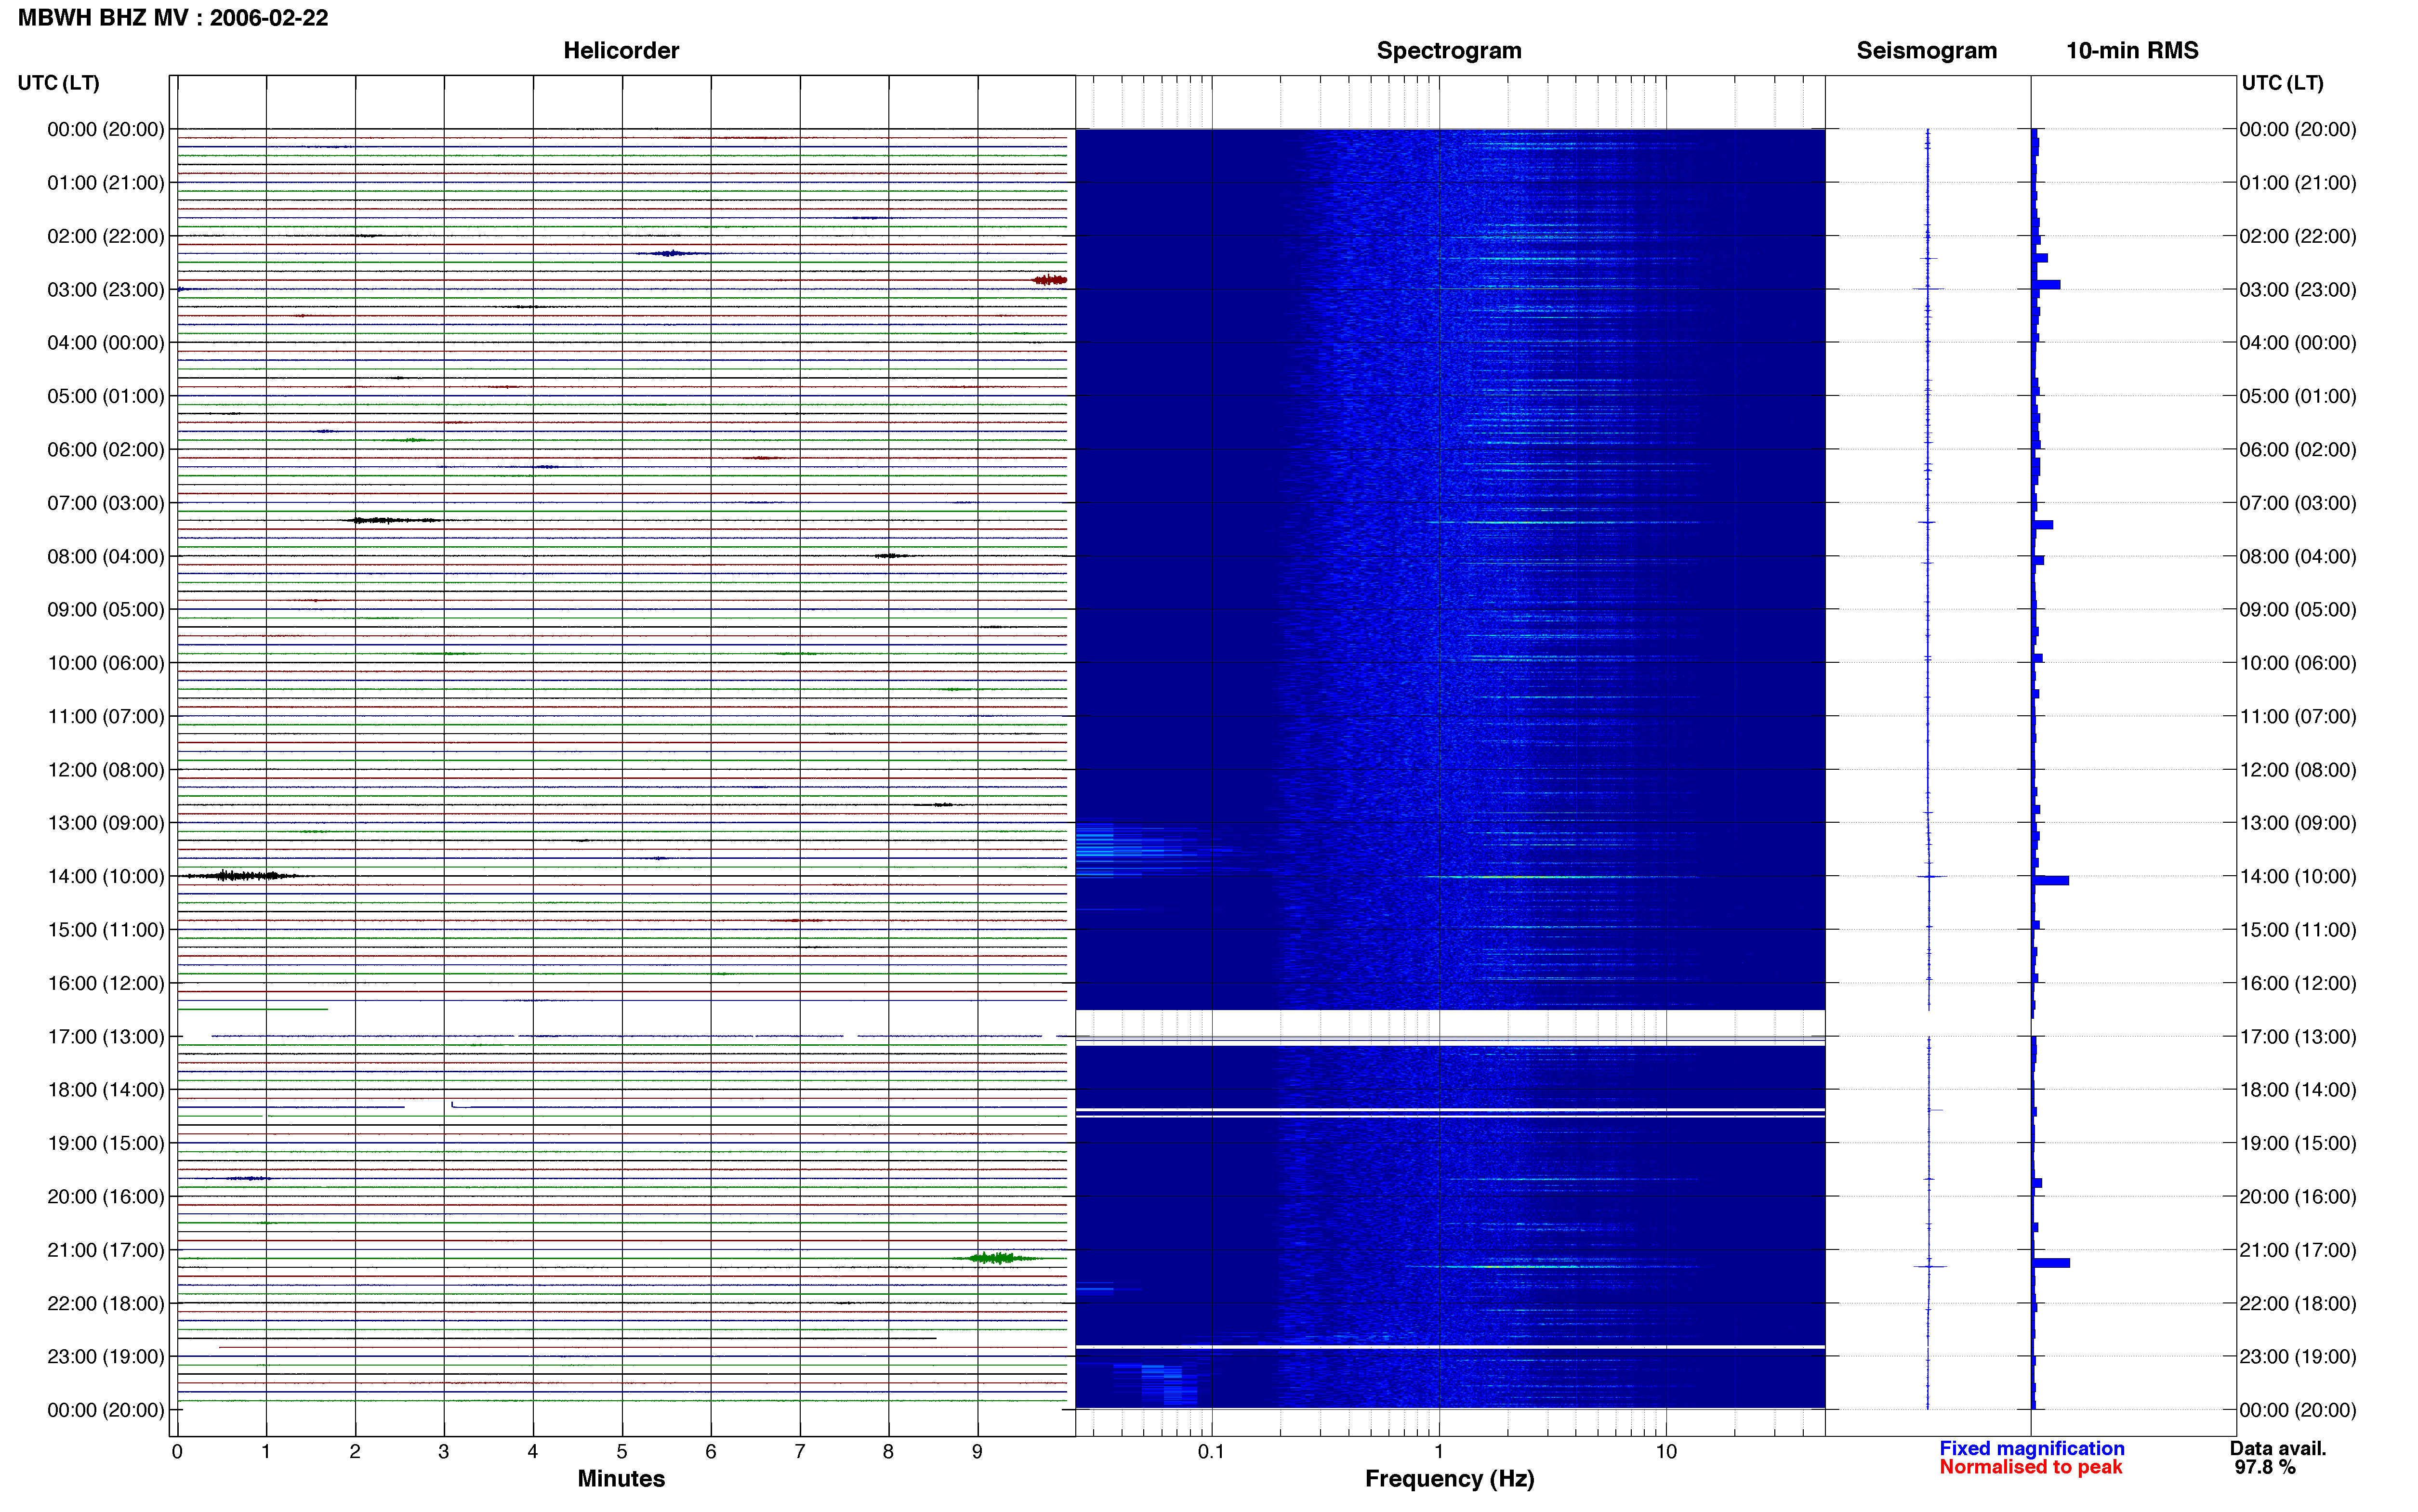Click the 16:00 (12:00) label right of RMS panel
Viewport: 2418px width, 1512px height.
coord(2297,983)
